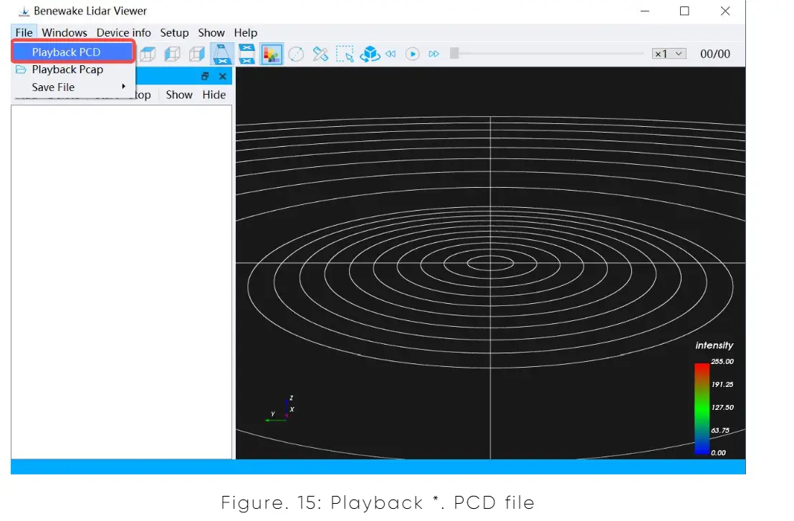794x521 pixels.
Task: Open the x1 playback speed dropdown
Action: (669, 54)
